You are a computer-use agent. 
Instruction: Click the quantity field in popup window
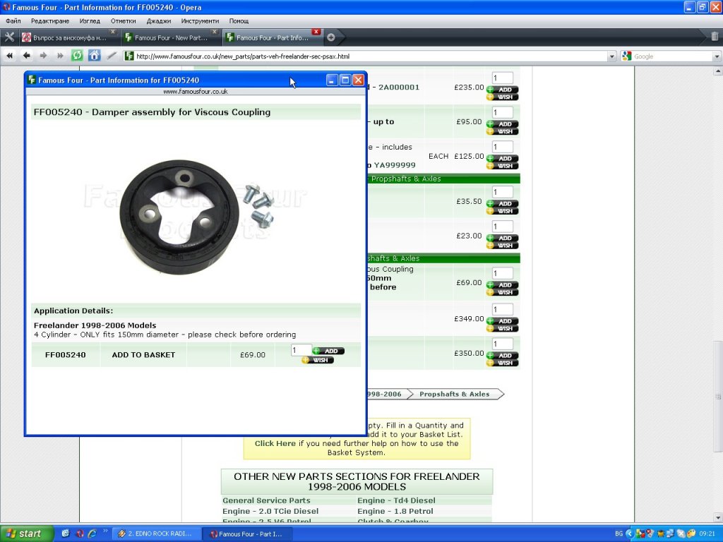tap(301, 350)
